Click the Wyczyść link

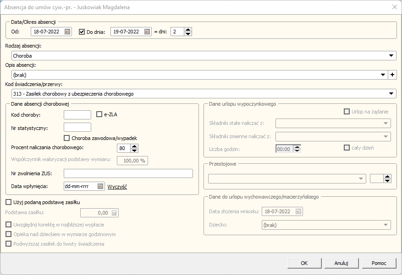click(x=117, y=187)
